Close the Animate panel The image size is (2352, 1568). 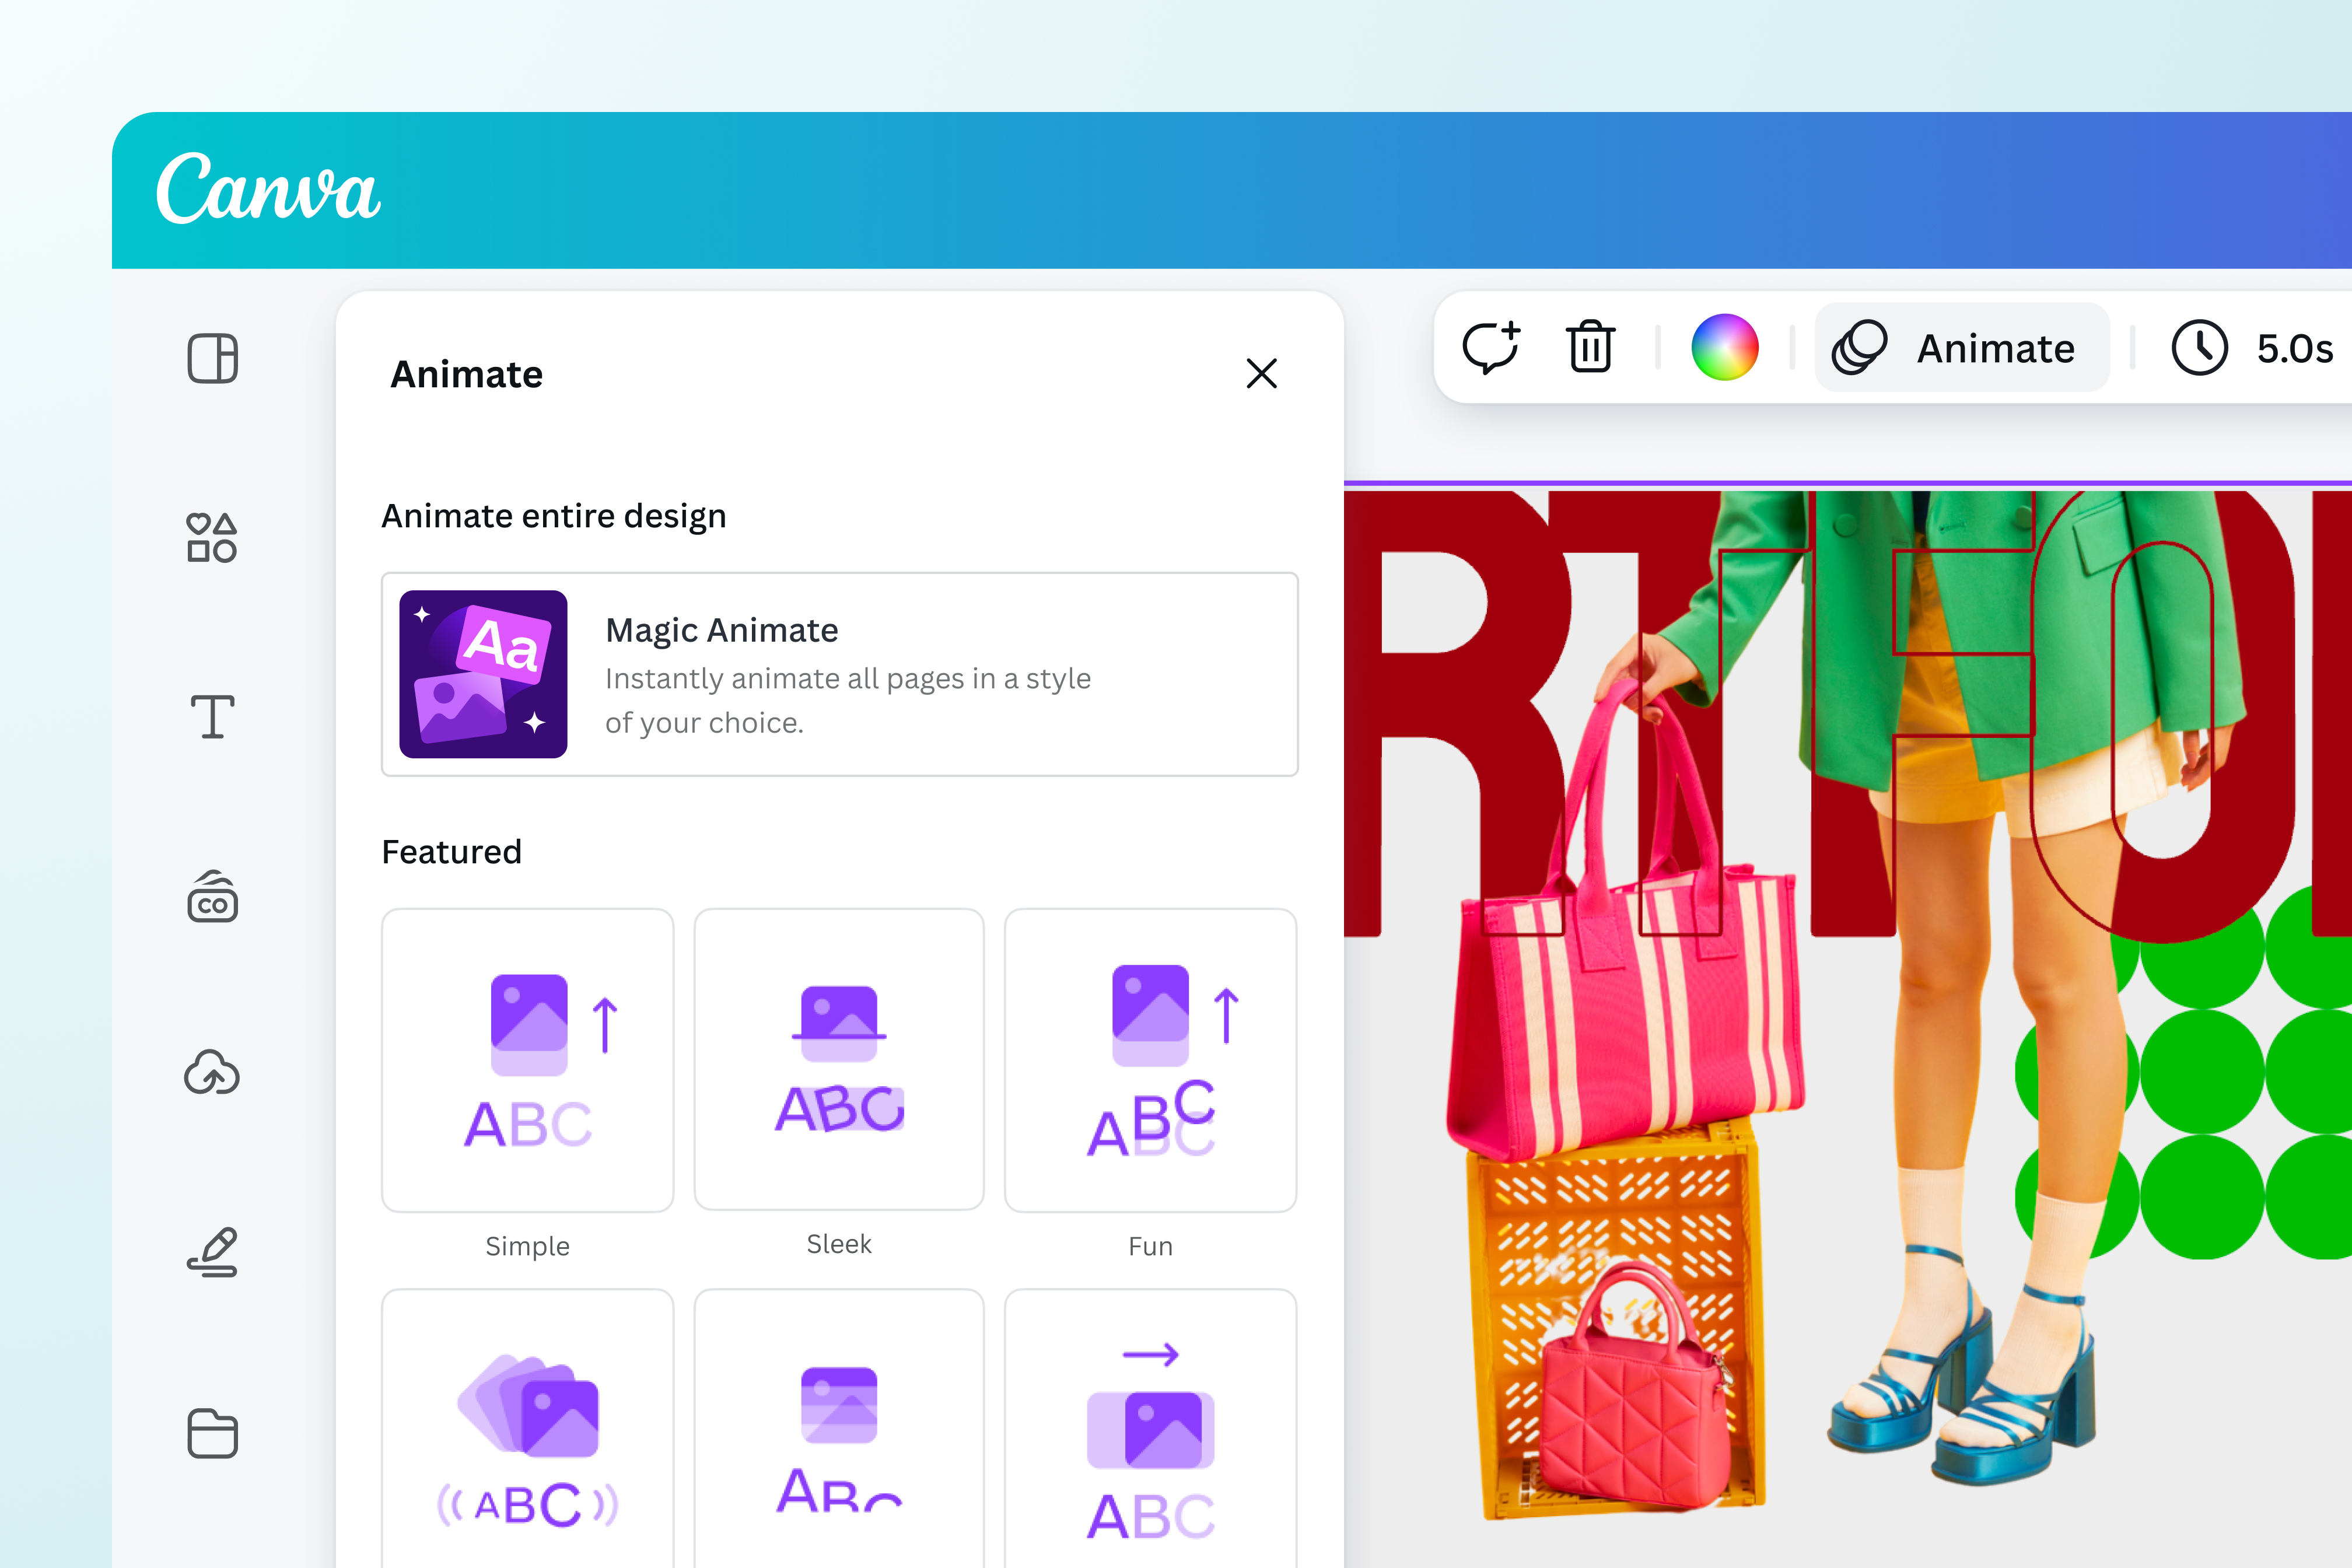(1262, 373)
